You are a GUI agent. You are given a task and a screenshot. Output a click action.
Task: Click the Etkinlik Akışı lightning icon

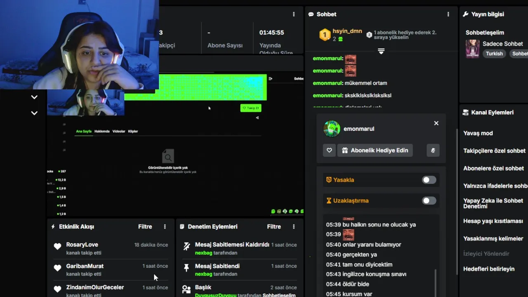tap(53, 226)
